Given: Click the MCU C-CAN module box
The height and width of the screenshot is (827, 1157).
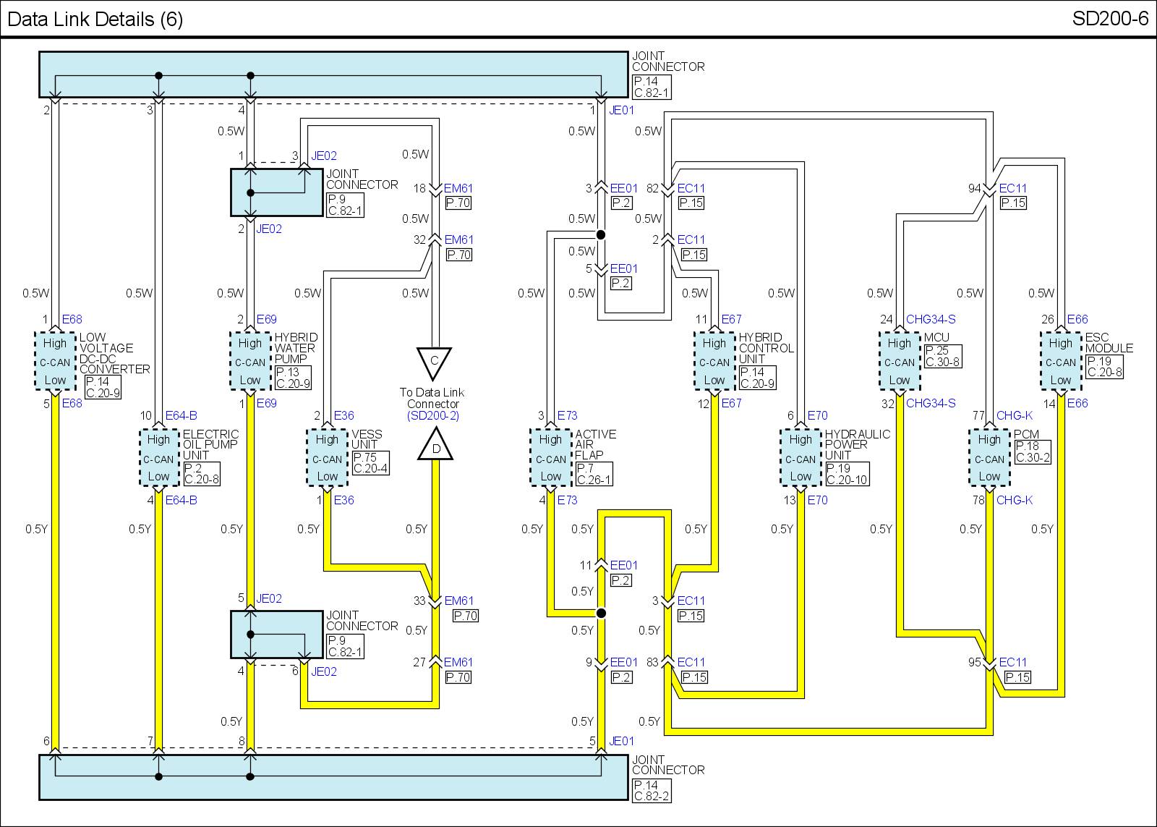Looking at the screenshot, I should (x=900, y=362).
